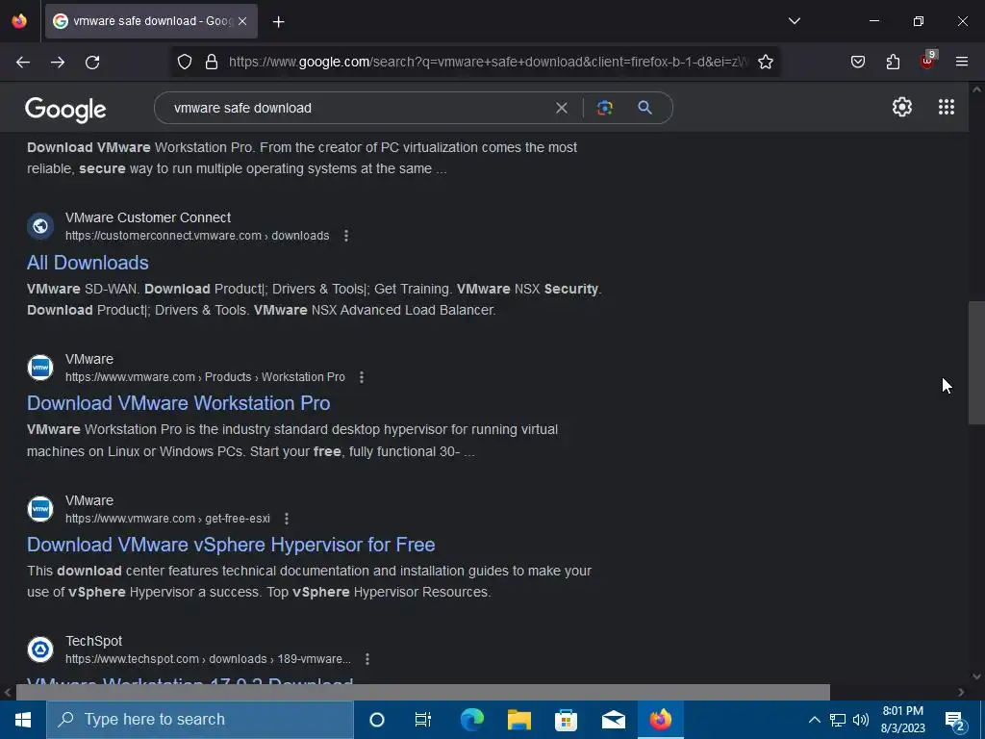This screenshot has width=985, height=739.
Task: Click the vmware.com Workstation Pro breadcrumb URL
Action: (x=206, y=377)
